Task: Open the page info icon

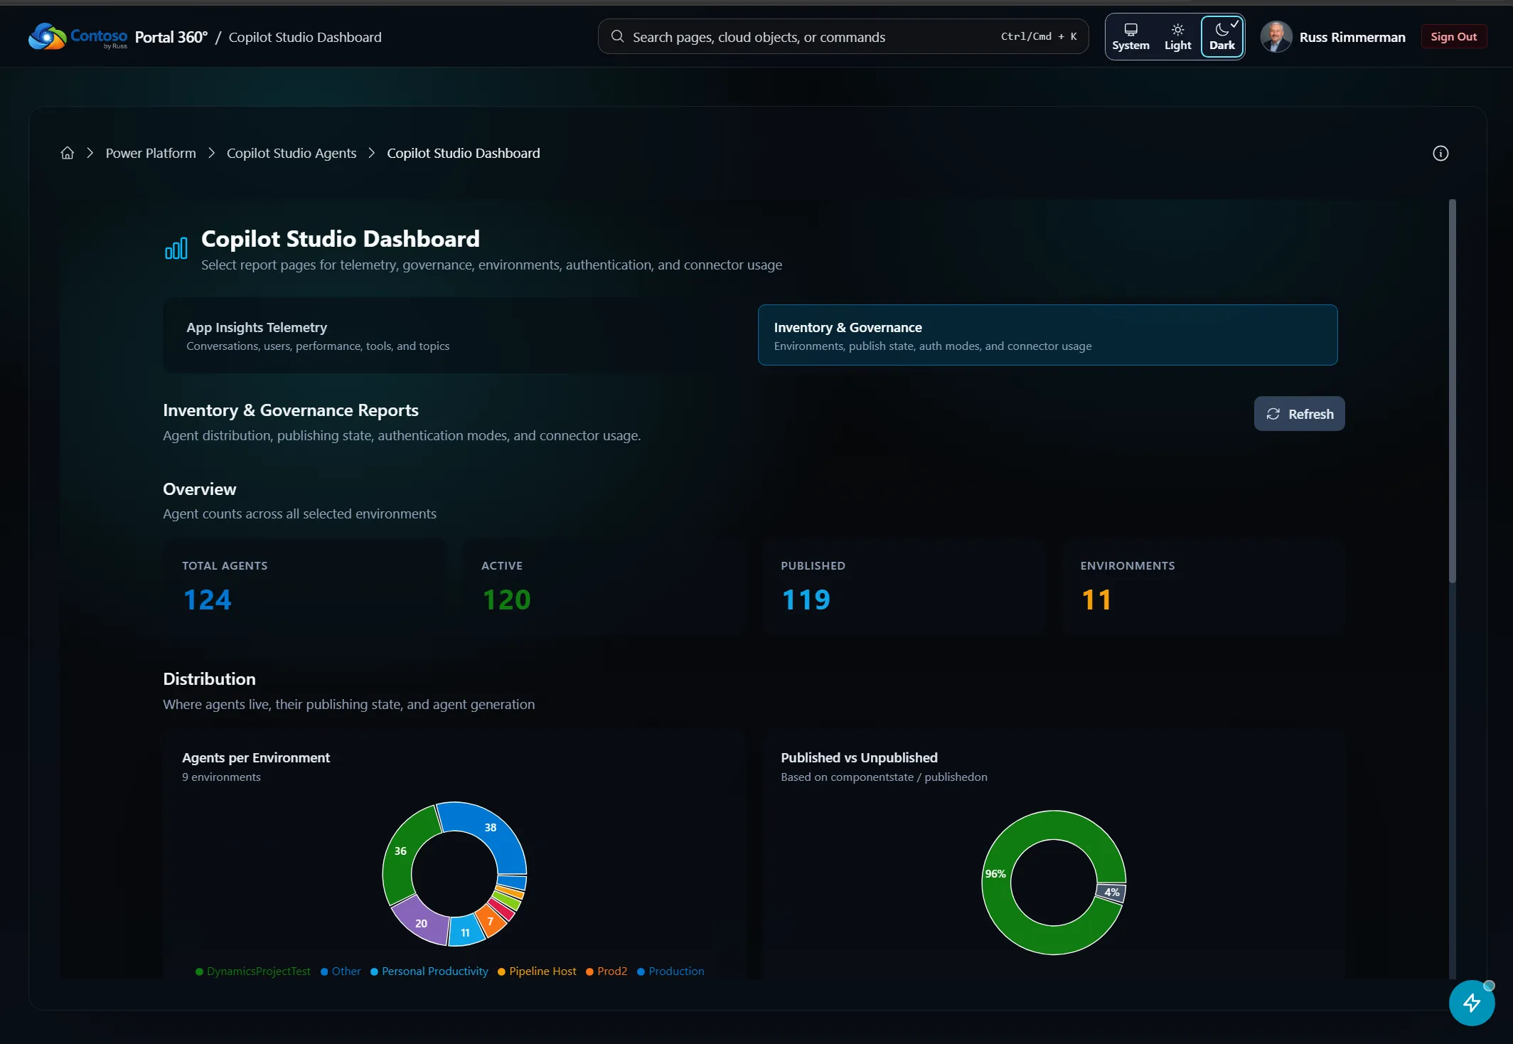Action: 1440,153
